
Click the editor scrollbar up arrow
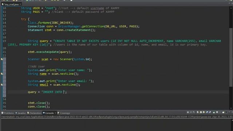231,8
